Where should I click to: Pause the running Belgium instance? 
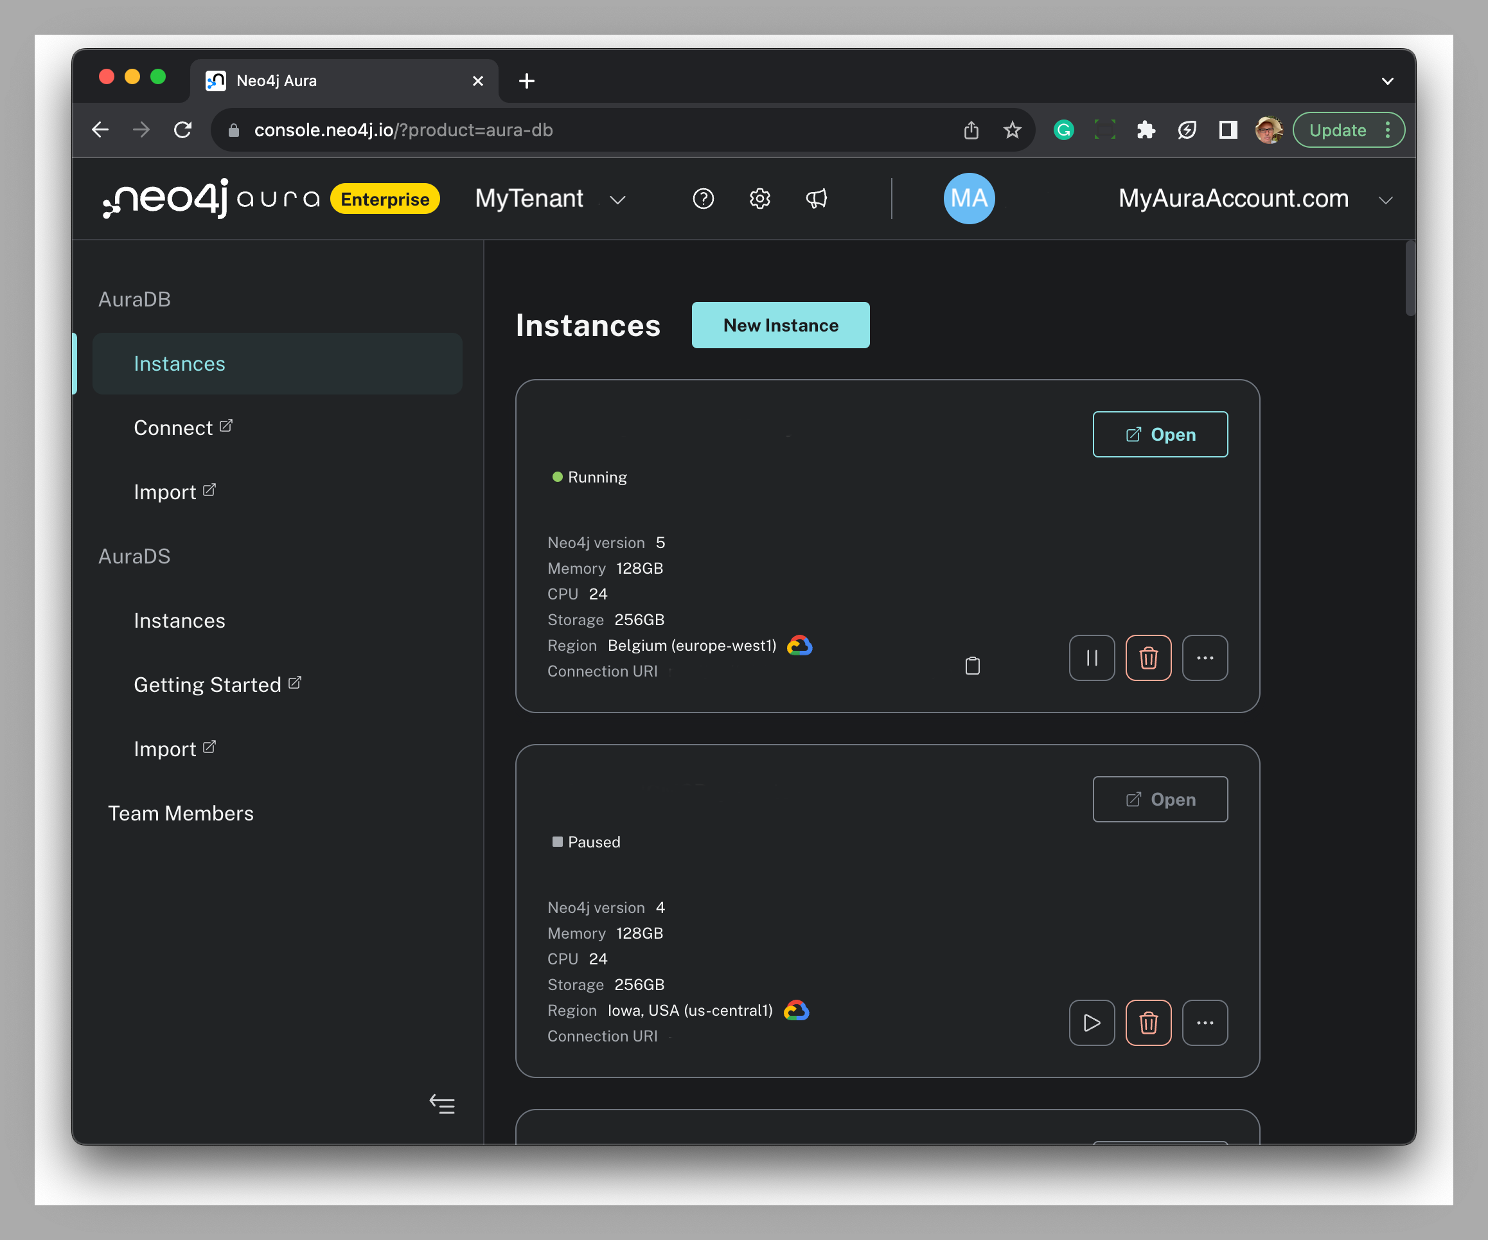1092,657
